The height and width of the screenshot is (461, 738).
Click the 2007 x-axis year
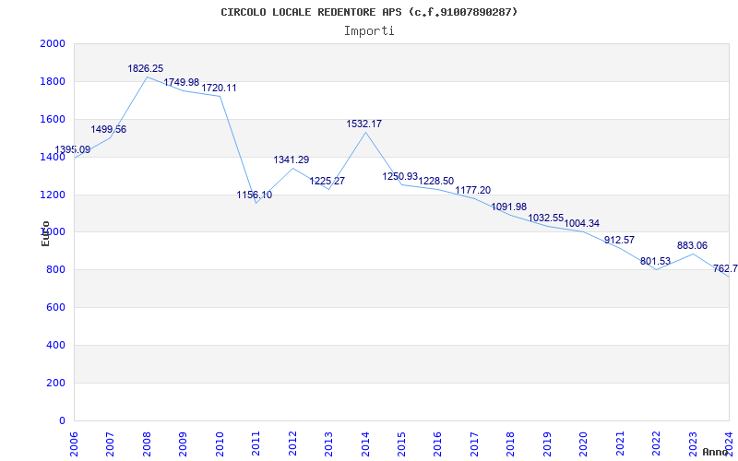pyautogui.click(x=110, y=444)
